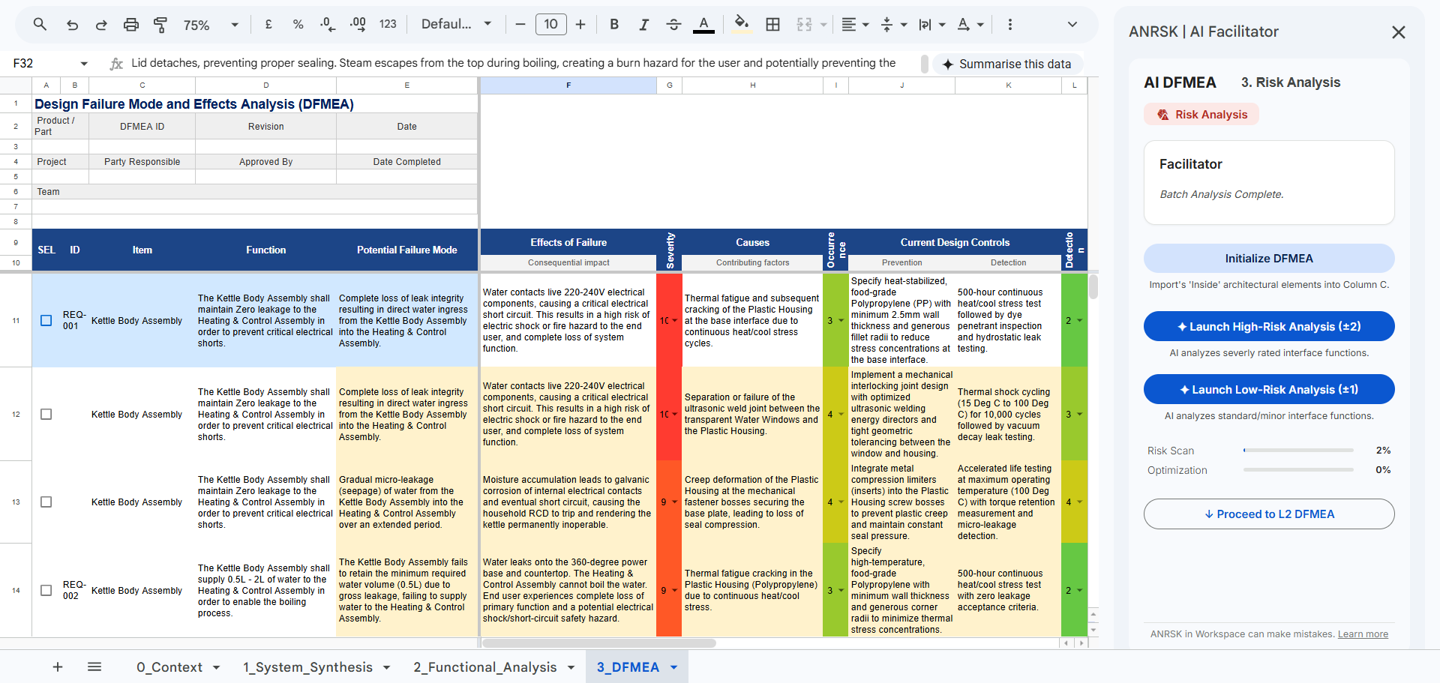
Task: Show all sheets list icon
Action: coord(94,667)
